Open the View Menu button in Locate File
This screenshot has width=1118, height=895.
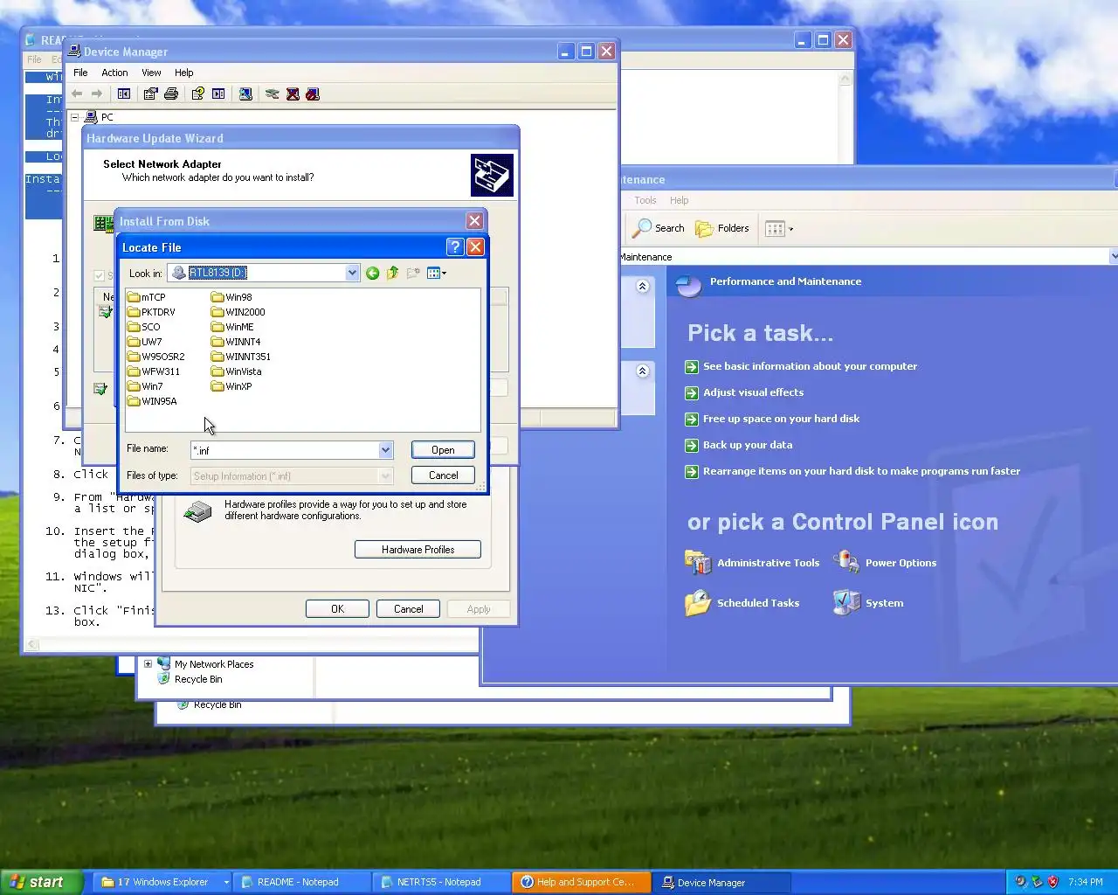click(437, 274)
